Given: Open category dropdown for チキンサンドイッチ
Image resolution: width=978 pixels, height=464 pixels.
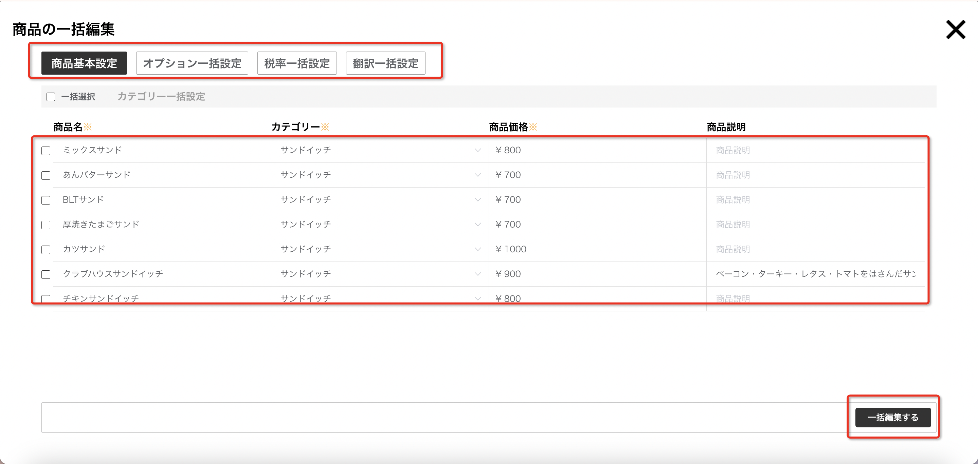Looking at the screenshot, I should pos(380,298).
